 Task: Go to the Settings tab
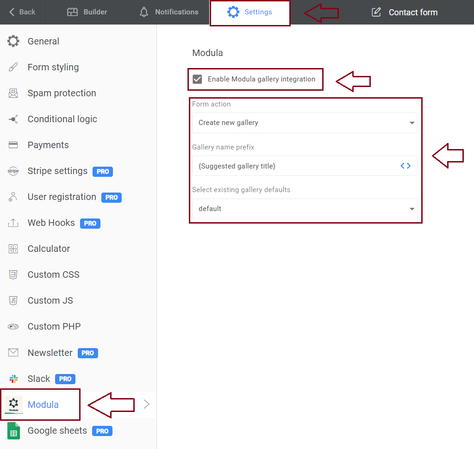pos(250,12)
